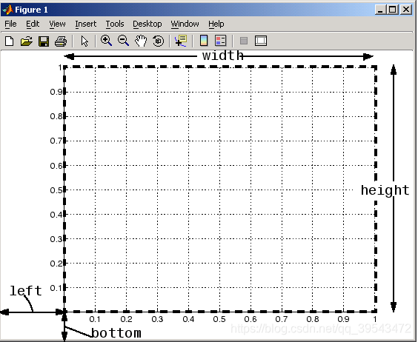
Task: Hide plot tools using the gray square icon
Action: pos(244,41)
